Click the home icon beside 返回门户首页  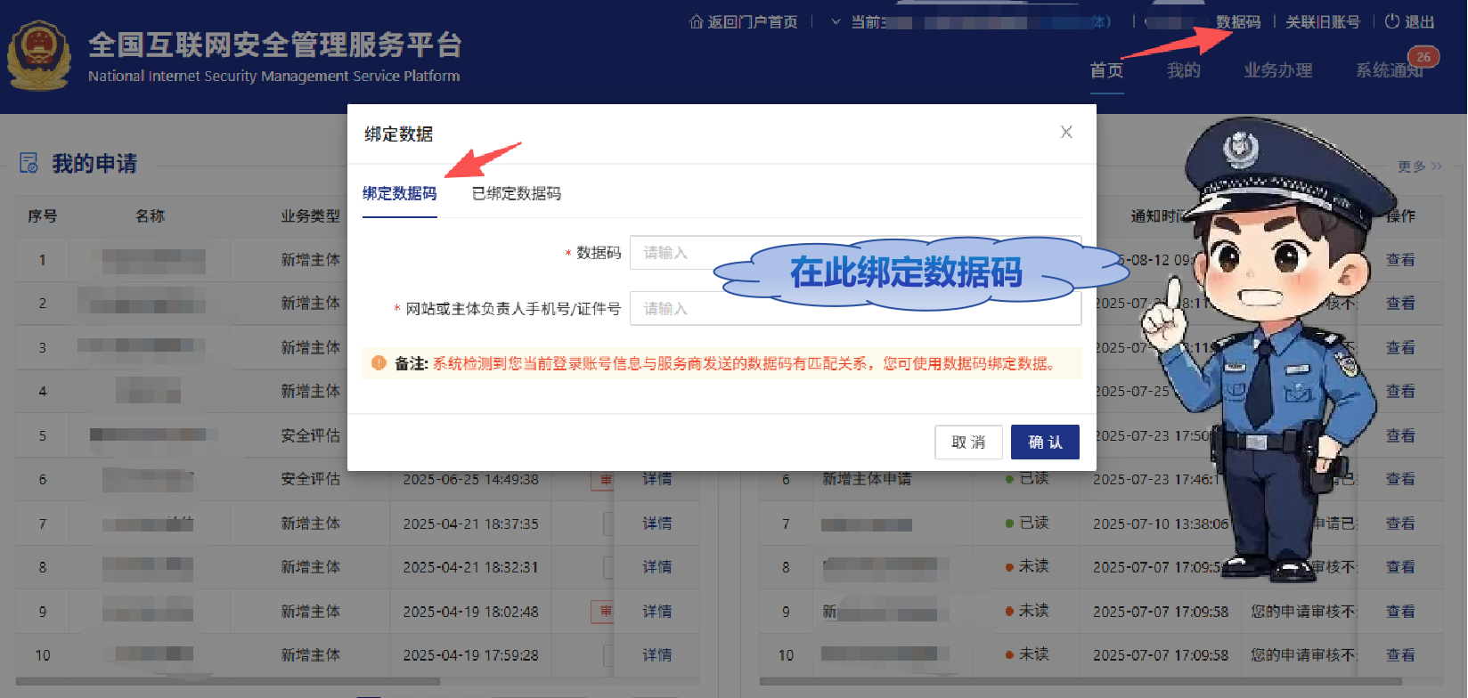696,21
